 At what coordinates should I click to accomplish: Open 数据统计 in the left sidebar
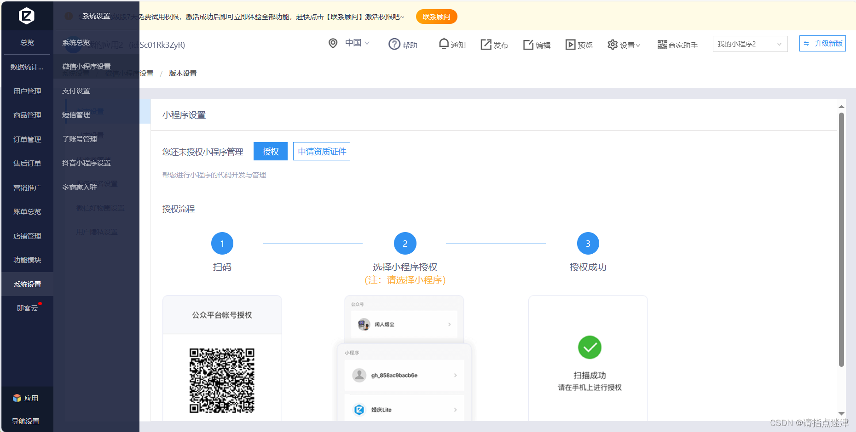coord(27,67)
